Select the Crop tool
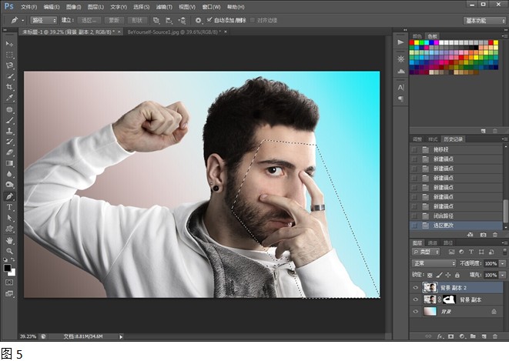This screenshot has height=361, width=509. tap(9, 87)
